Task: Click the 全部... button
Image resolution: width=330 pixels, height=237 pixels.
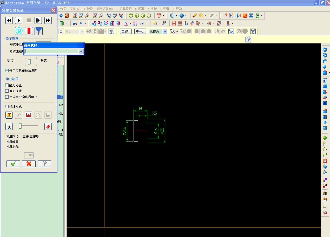Action: [126, 31]
